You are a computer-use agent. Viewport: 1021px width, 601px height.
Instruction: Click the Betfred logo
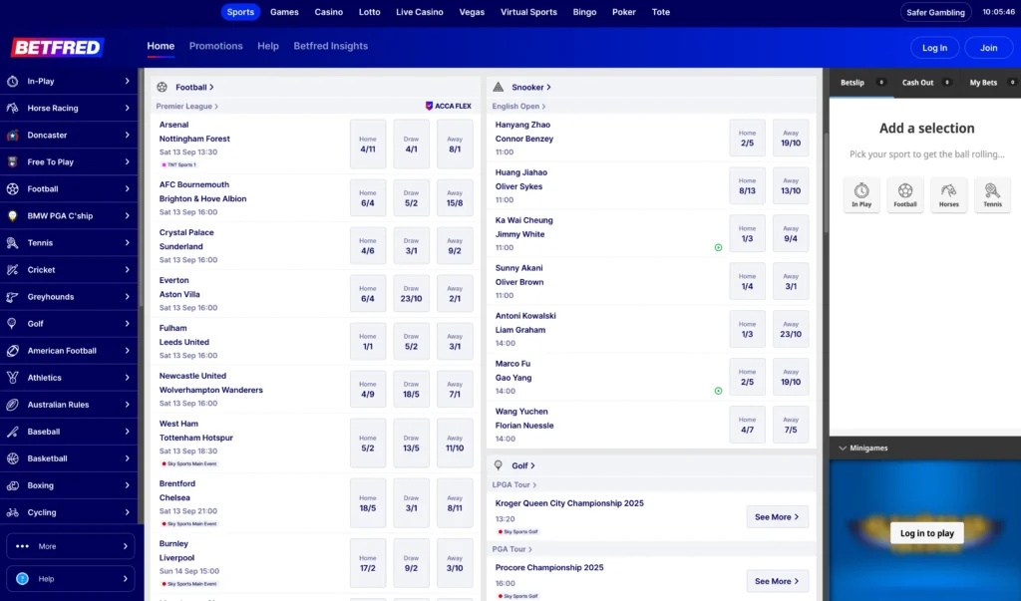click(58, 47)
